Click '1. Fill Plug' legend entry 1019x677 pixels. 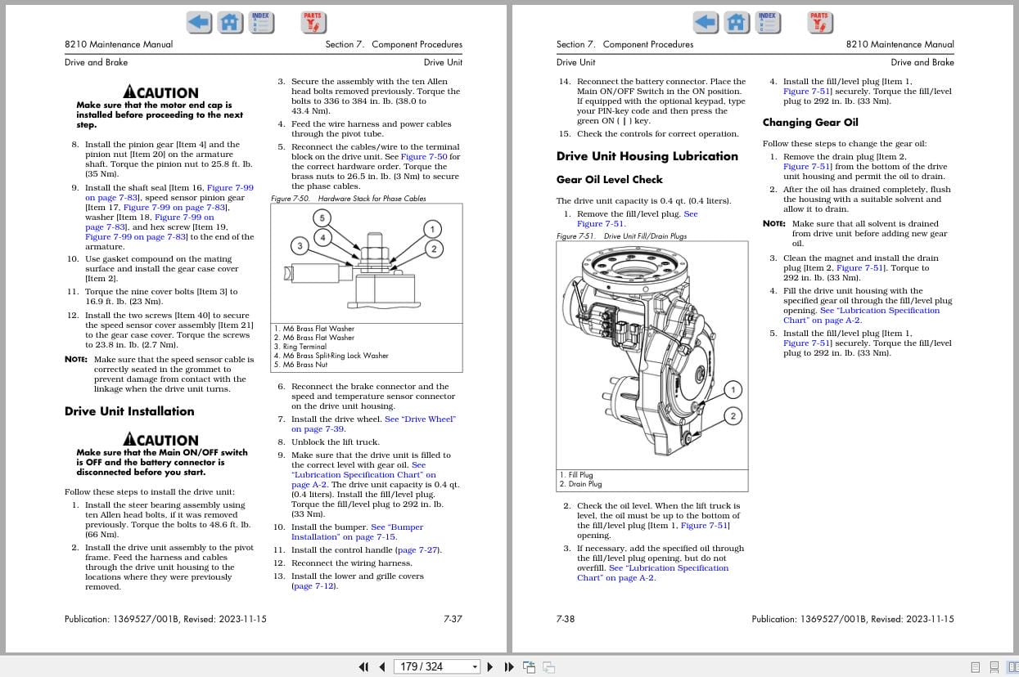576,475
